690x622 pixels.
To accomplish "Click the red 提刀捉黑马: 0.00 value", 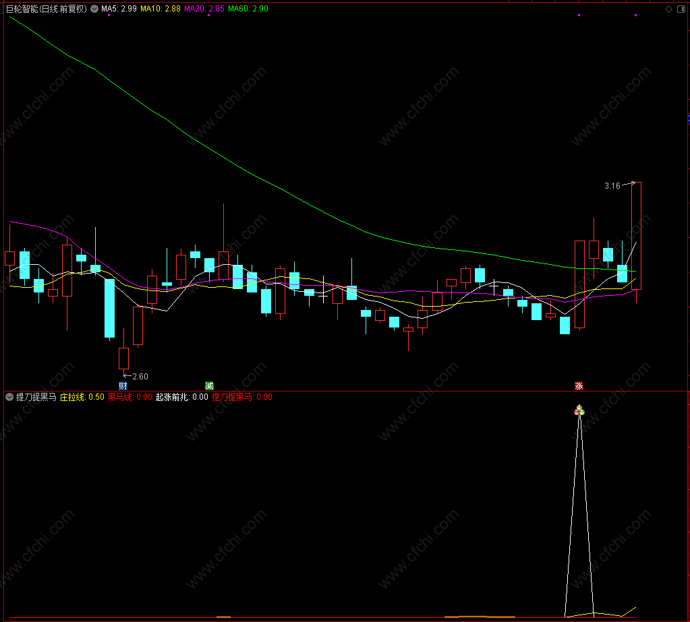I will pos(242,397).
